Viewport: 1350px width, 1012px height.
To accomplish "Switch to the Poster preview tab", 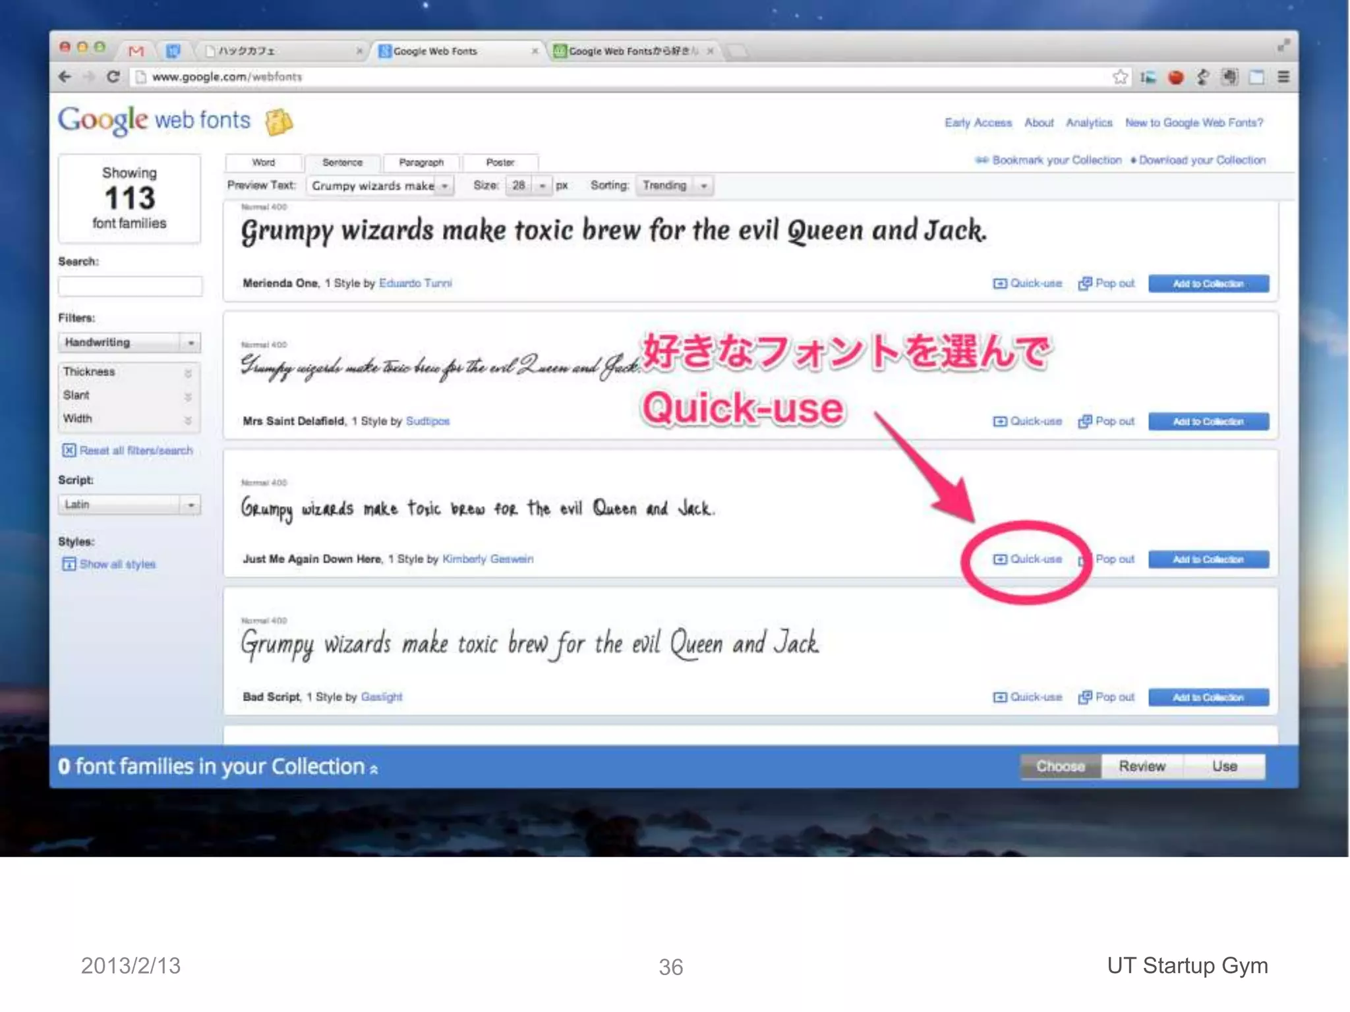I will pos(500,162).
